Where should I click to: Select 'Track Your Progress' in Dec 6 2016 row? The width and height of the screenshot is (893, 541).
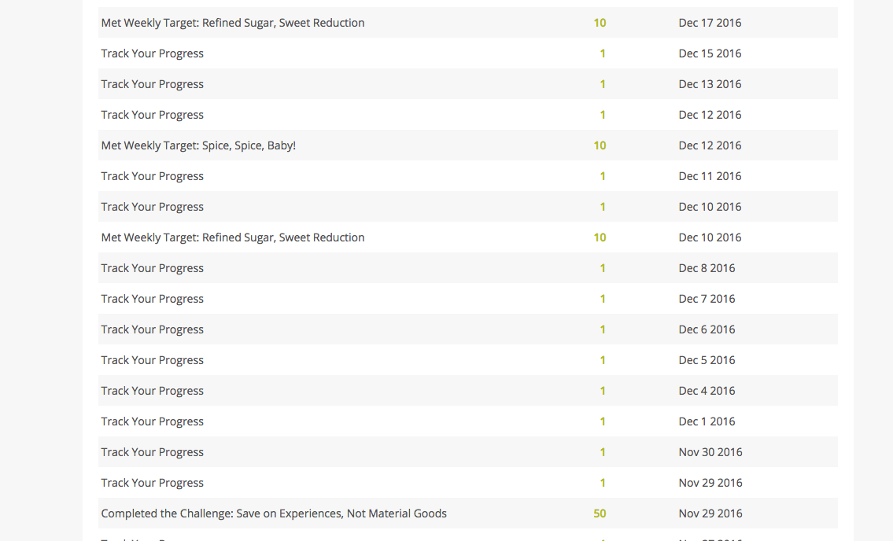[x=152, y=329]
